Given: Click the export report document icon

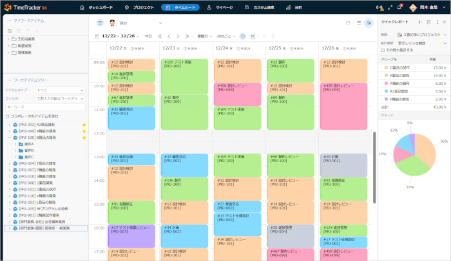Looking at the screenshot, I should click(x=428, y=22).
